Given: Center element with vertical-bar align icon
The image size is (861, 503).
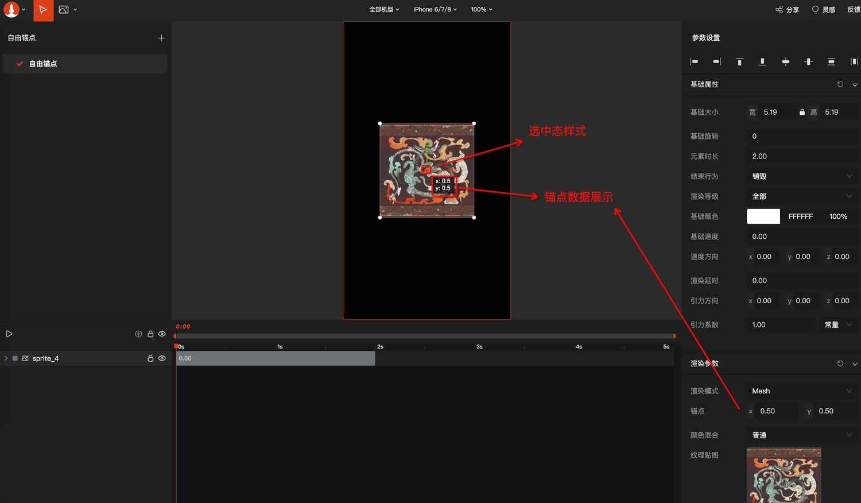Looking at the screenshot, I should point(809,61).
